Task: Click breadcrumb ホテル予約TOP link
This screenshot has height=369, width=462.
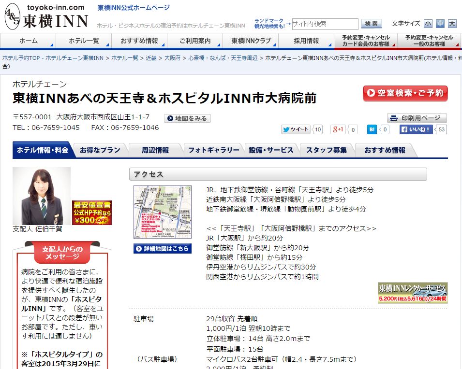Action: point(53,58)
